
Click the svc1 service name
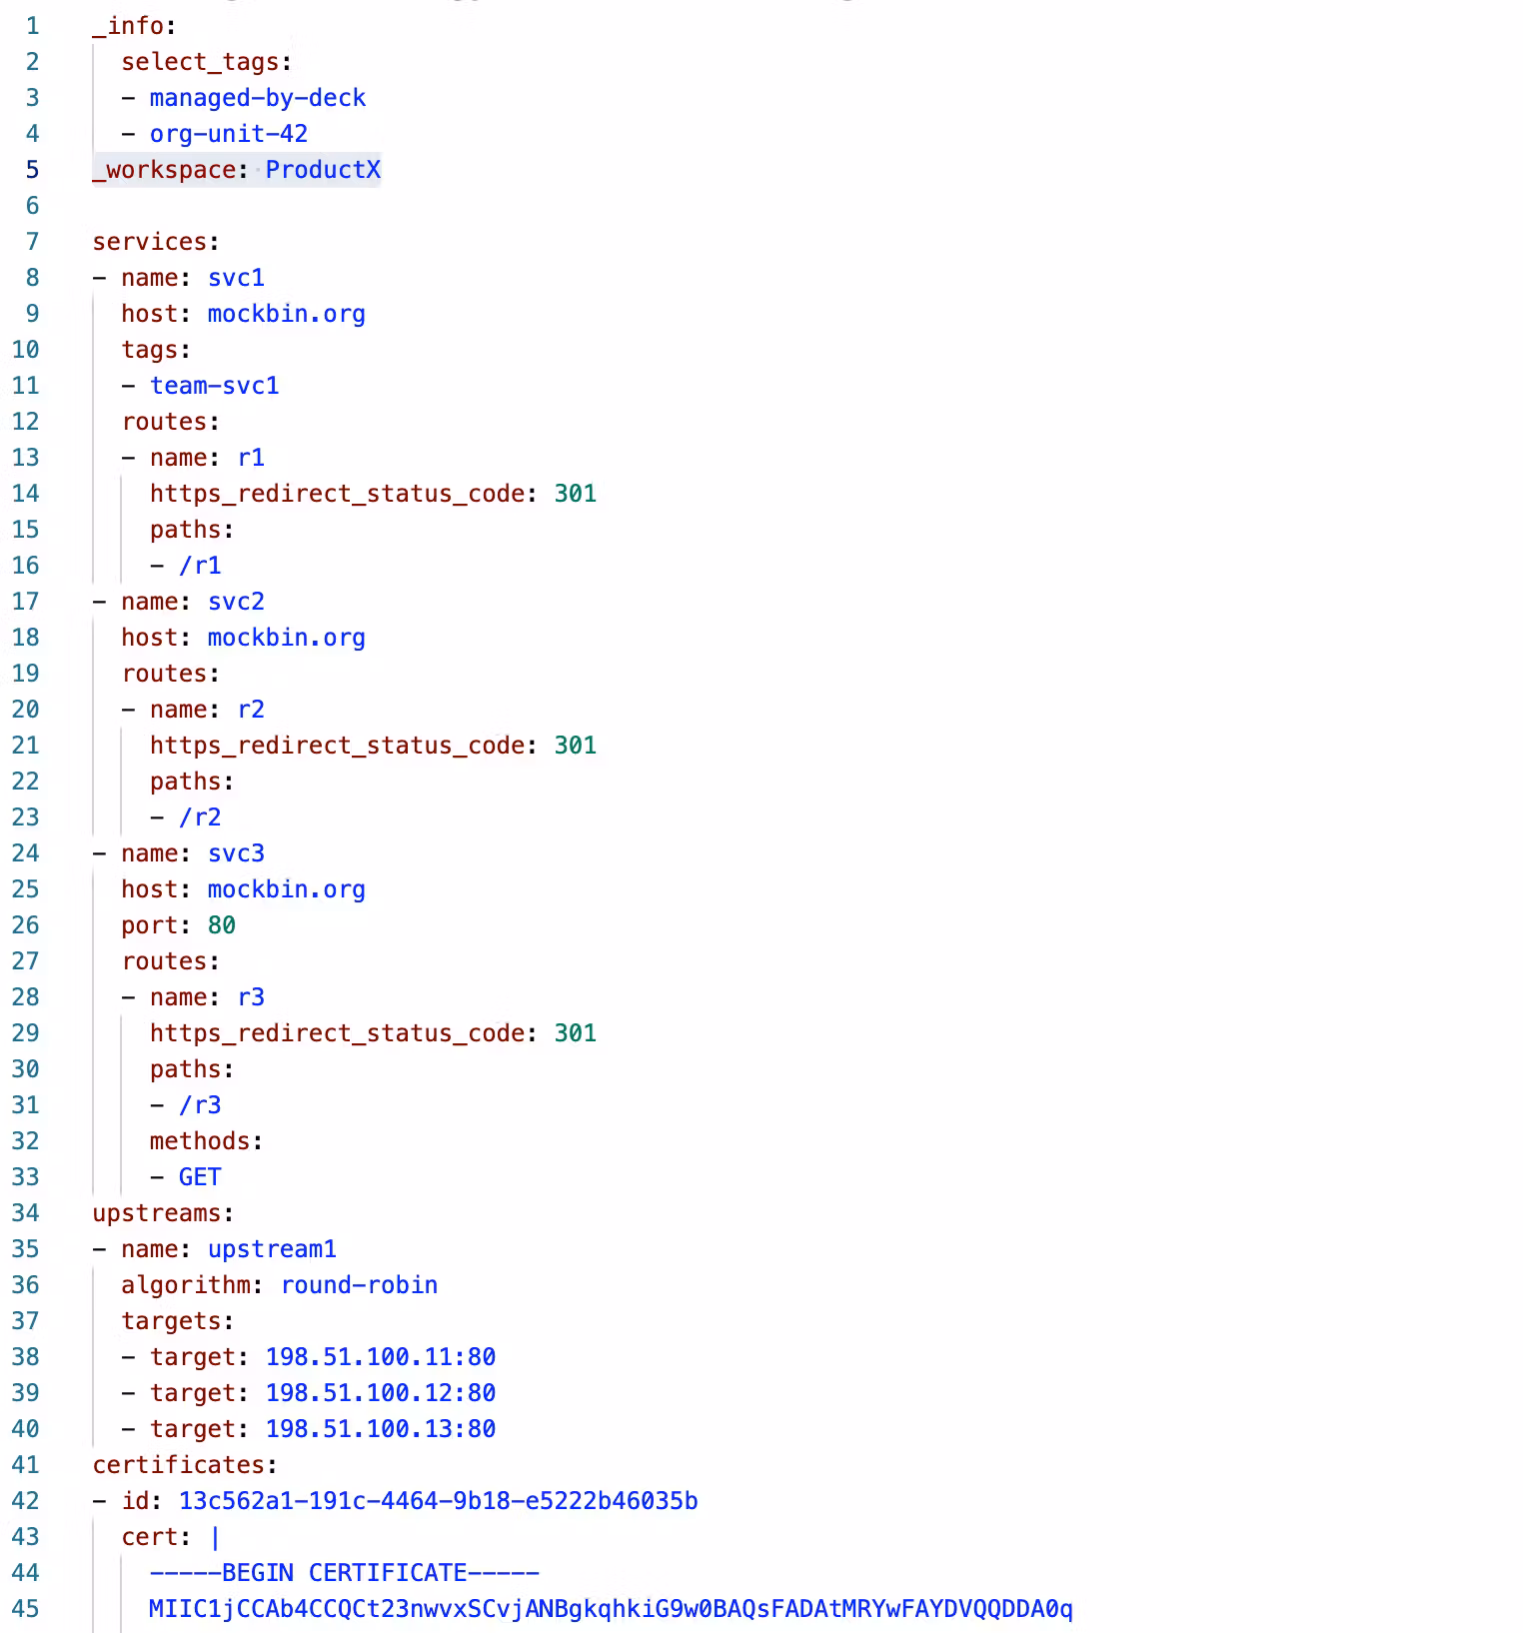(x=236, y=278)
